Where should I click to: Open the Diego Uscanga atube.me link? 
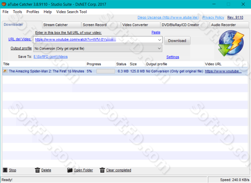[168, 17]
